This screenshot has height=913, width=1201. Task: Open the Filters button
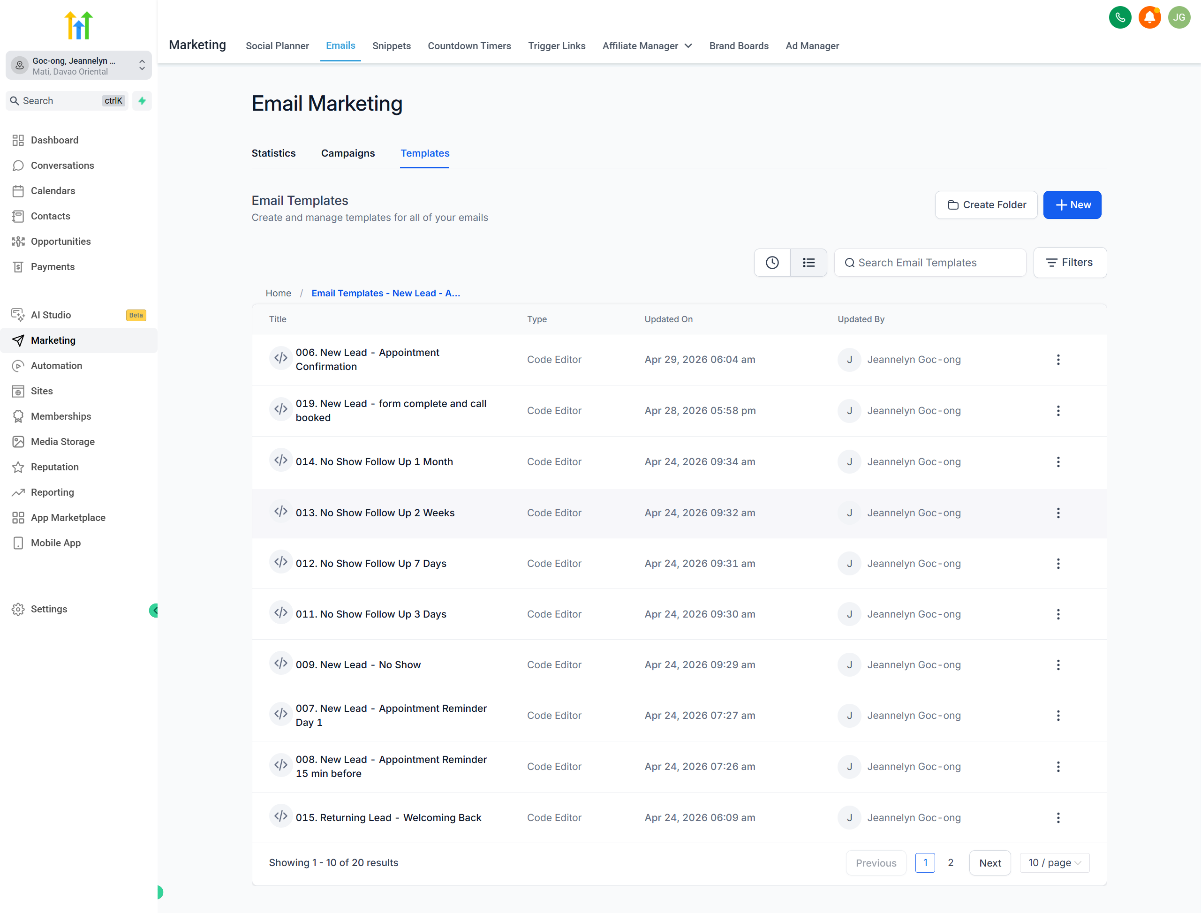[x=1070, y=263]
